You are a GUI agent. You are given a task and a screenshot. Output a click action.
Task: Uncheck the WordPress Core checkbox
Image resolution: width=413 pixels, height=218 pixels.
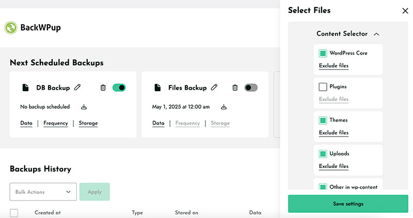323,53
